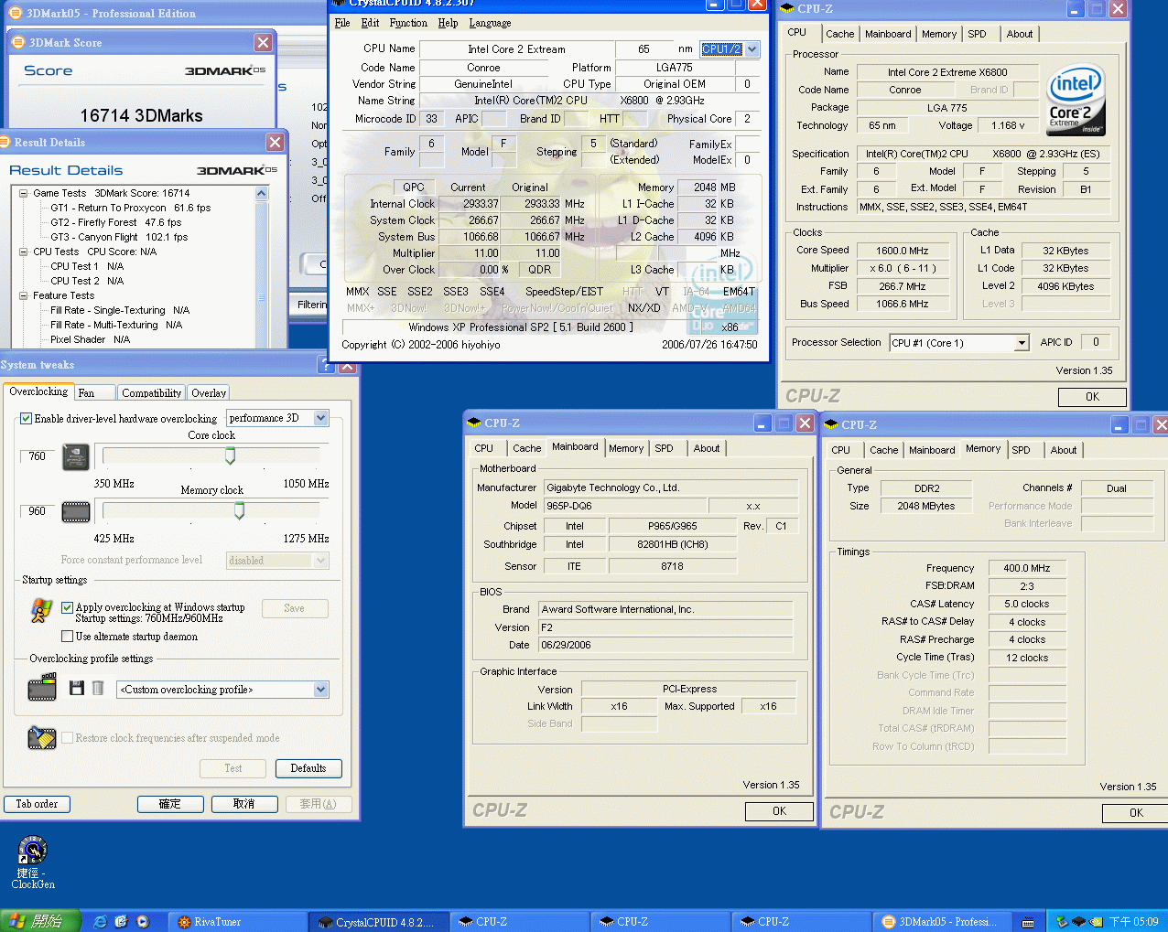
Task: Click the CPU-Z Mainboard window title icon
Action: (474, 423)
